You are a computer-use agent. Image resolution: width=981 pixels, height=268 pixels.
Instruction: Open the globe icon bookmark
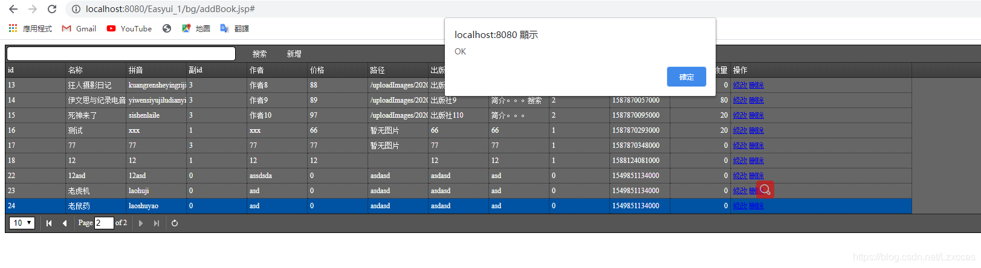(x=167, y=28)
